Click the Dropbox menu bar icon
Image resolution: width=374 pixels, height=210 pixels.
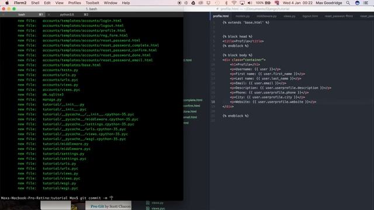pos(209,3)
